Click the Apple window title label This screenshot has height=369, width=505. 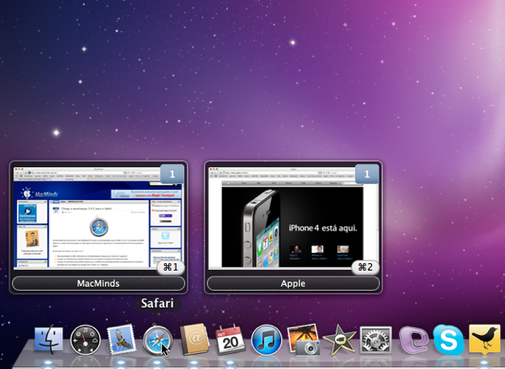(293, 284)
